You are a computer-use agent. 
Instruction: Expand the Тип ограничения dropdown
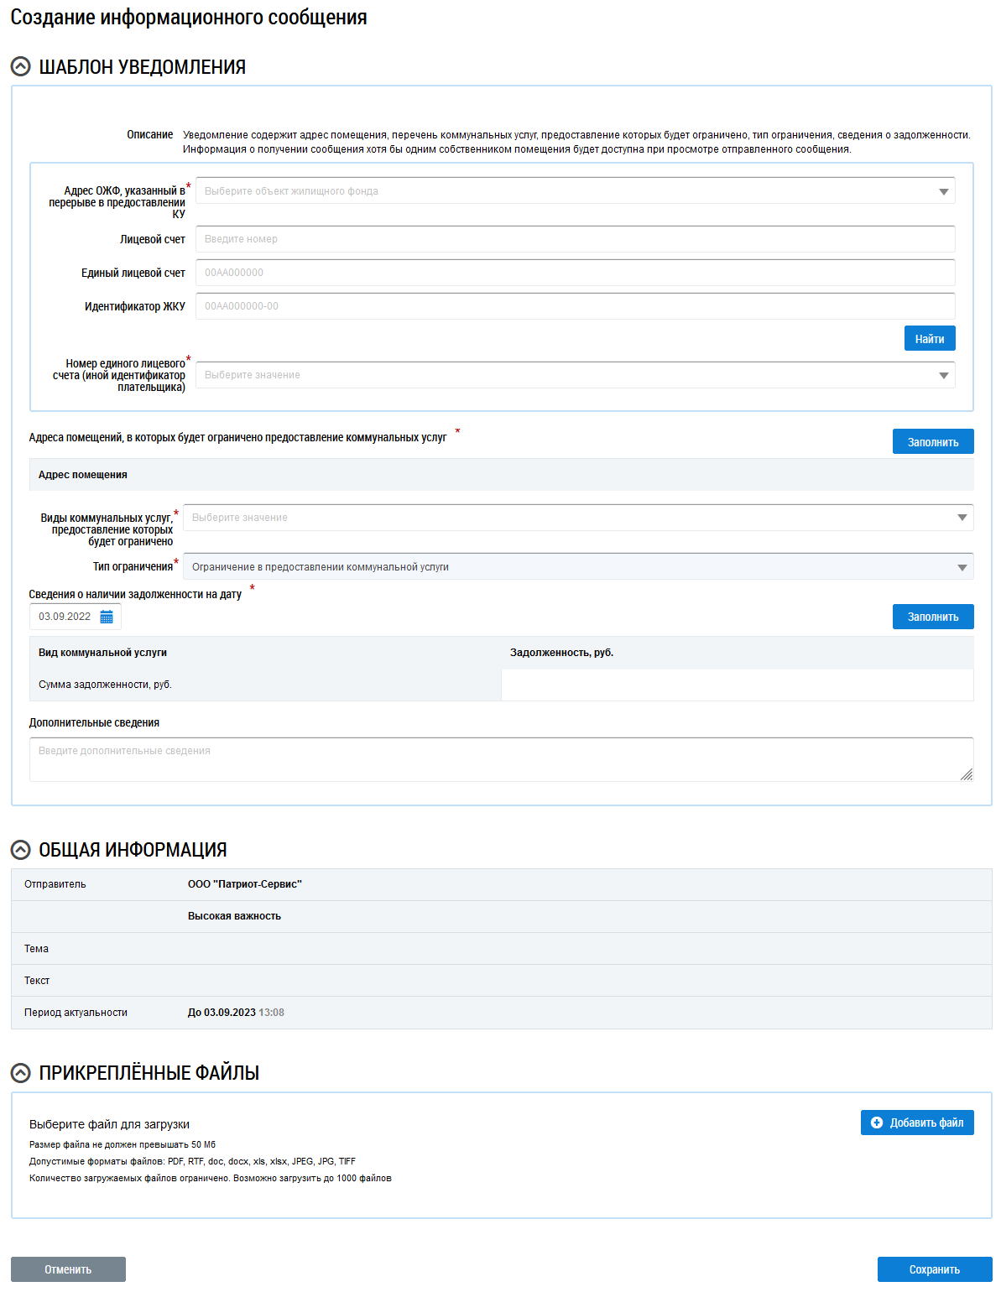577,567
